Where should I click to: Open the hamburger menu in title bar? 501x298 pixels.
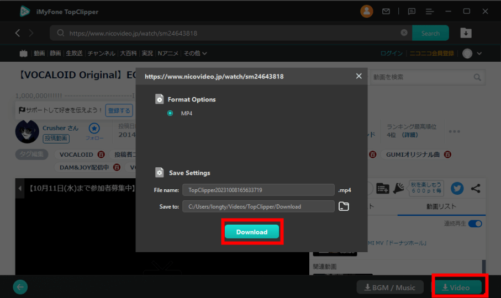point(429,12)
